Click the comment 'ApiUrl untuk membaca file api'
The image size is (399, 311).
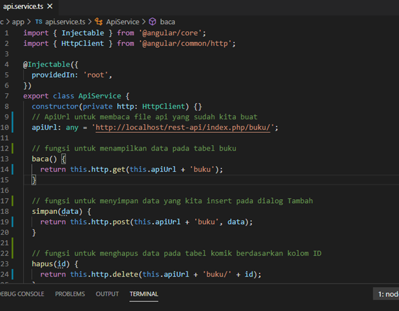[x=145, y=117]
